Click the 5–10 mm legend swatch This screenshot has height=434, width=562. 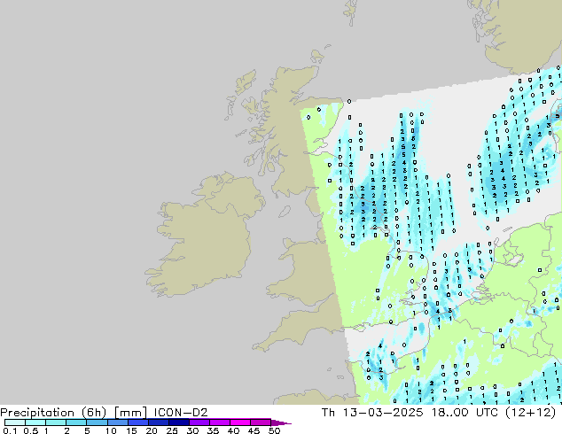(97, 422)
